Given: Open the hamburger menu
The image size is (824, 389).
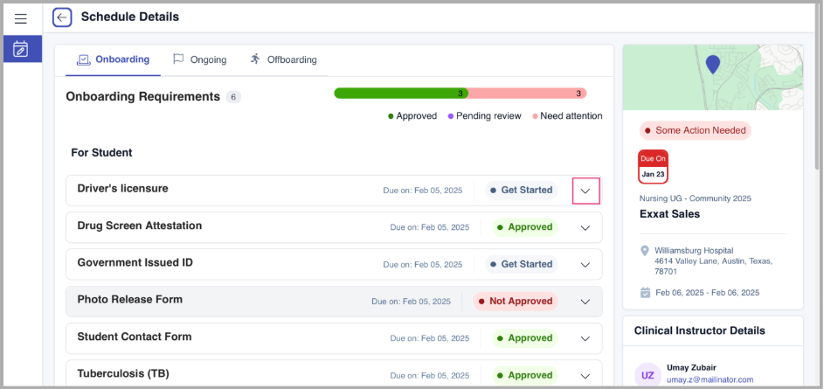Looking at the screenshot, I should (x=21, y=18).
